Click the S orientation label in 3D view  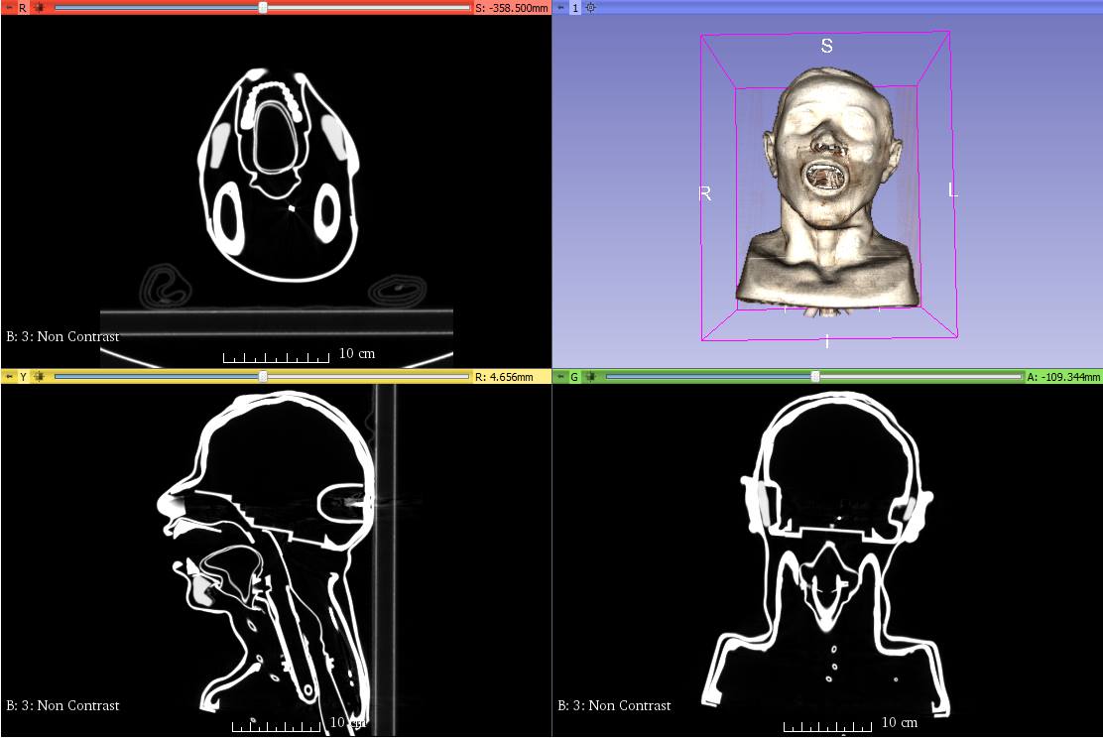(x=825, y=46)
